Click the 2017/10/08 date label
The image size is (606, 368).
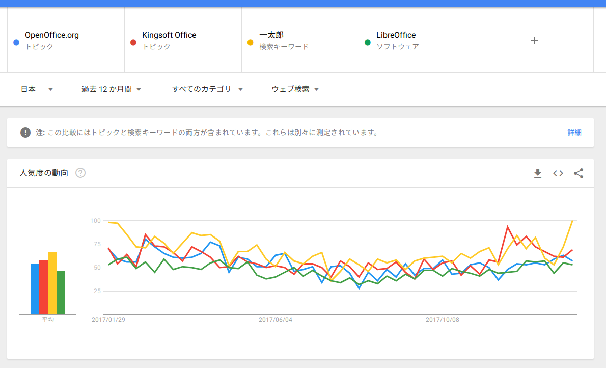442,320
